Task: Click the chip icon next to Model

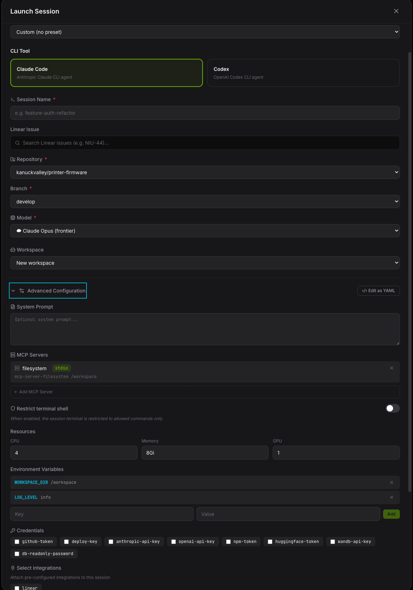Action: (13, 218)
